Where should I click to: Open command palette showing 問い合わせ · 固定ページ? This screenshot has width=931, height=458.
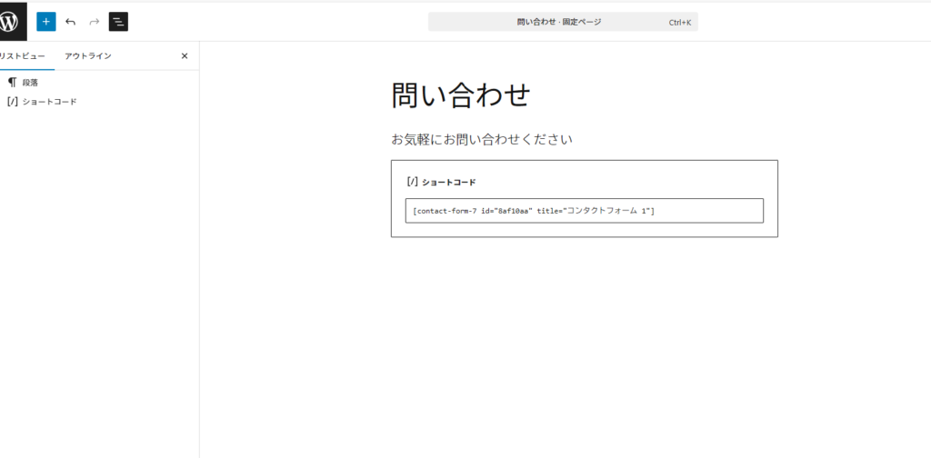point(558,22)
